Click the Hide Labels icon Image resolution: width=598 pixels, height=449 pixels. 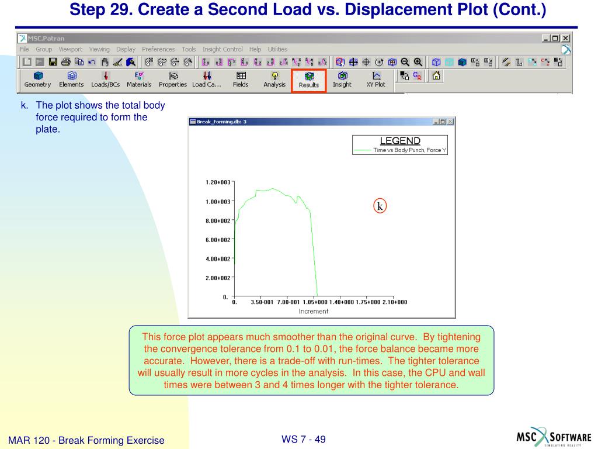click(x=488, y=62)
